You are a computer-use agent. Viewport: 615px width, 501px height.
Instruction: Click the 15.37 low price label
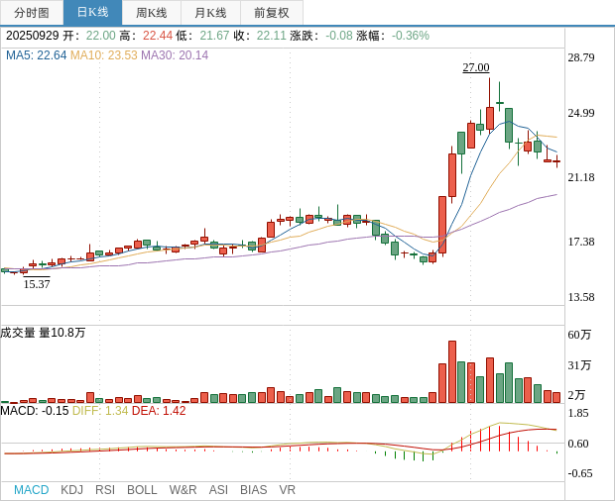click(37, 284)
